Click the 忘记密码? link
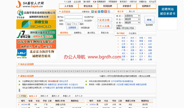Image resolution: width=184 pixels, height=108 pixels. coord(88,21)
